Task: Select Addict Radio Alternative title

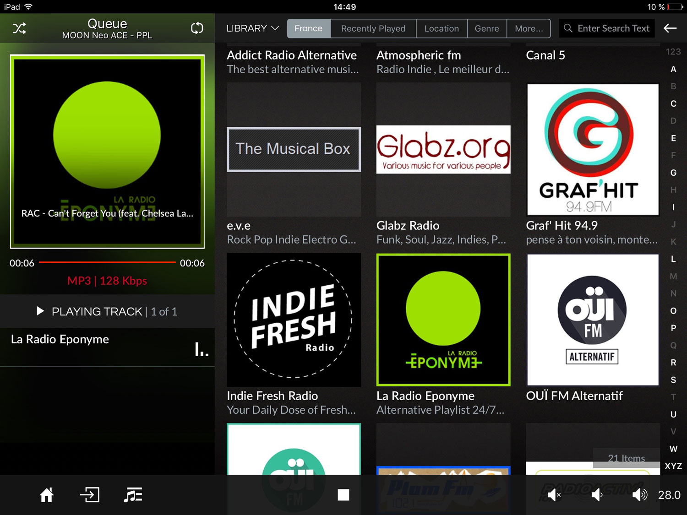Action: 292,55
